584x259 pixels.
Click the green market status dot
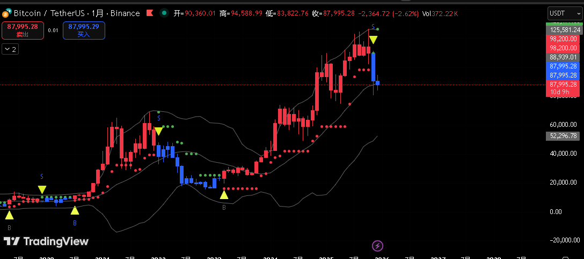click(164, 13)
